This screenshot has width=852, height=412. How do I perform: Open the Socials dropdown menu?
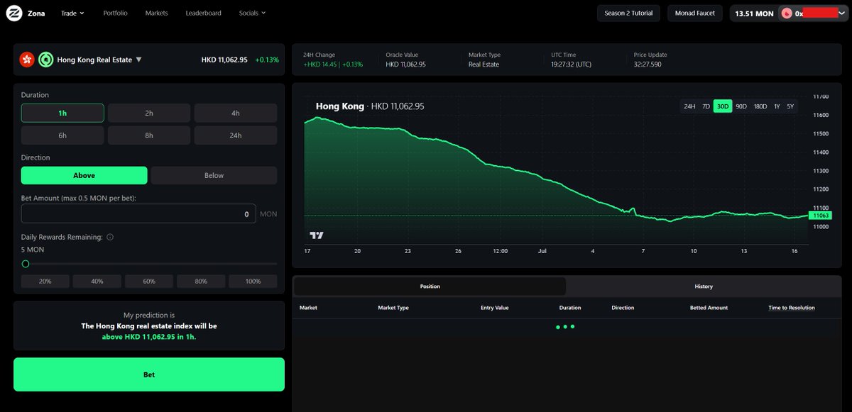[x=252, y=13]
